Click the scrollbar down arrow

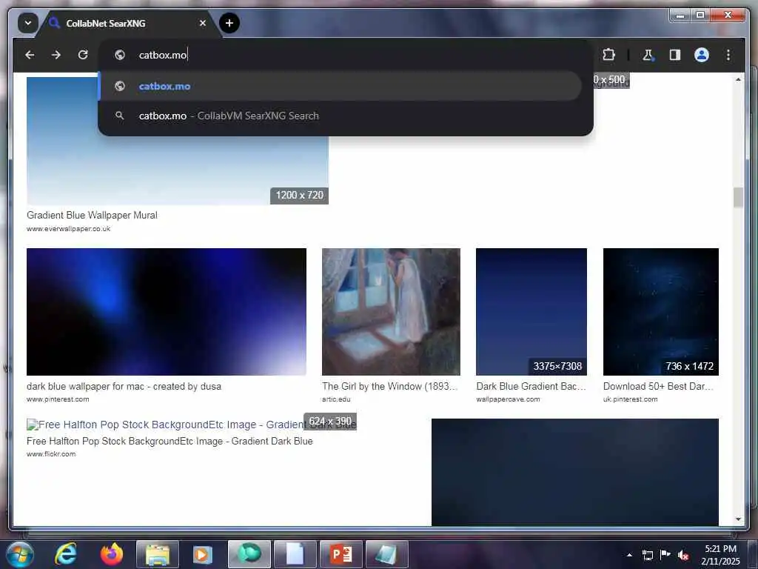(x=738, y=519)
